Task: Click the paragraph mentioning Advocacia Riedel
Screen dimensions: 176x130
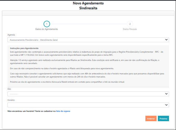Action: click(67, 82)
